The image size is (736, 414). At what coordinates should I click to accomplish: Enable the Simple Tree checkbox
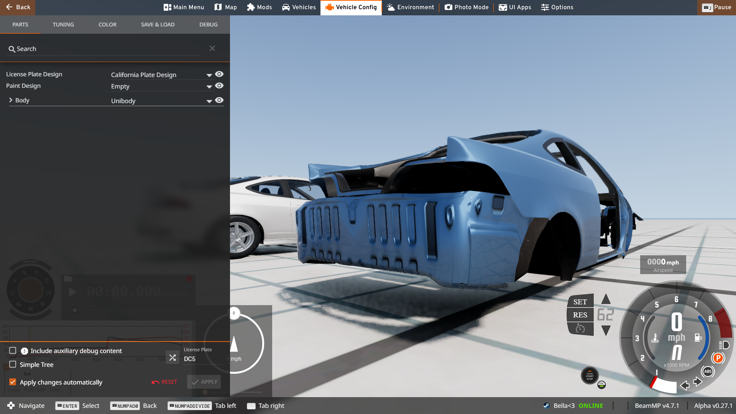13,364
